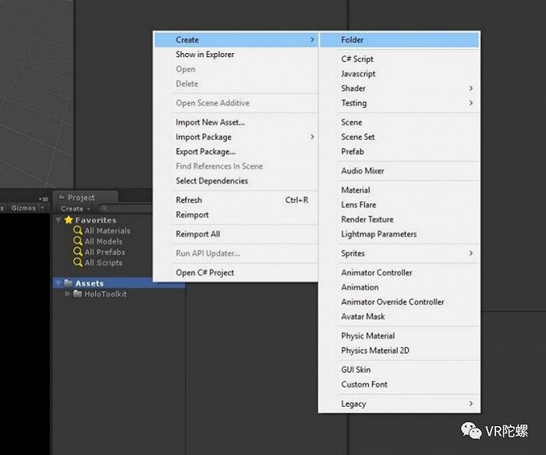Viewport: 546px width, 455px height.
Task: Choose Export Package...
Action: click(236, 151)
